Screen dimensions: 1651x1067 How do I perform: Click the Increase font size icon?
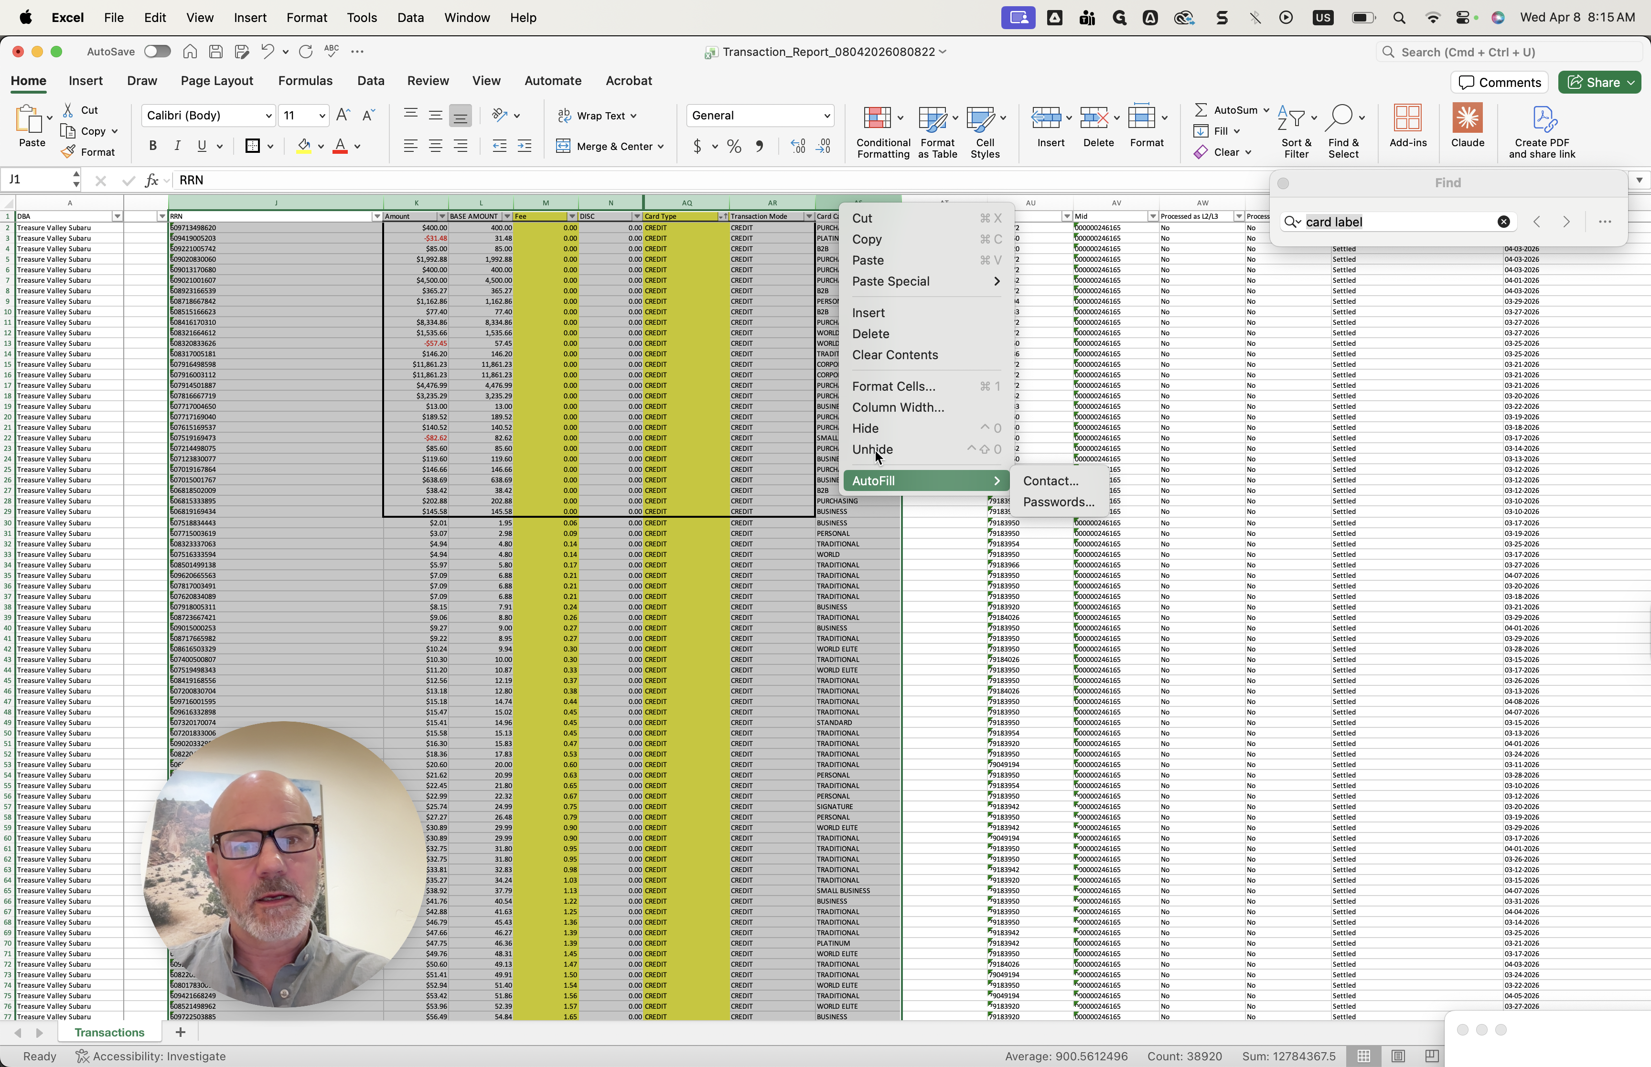343,116
